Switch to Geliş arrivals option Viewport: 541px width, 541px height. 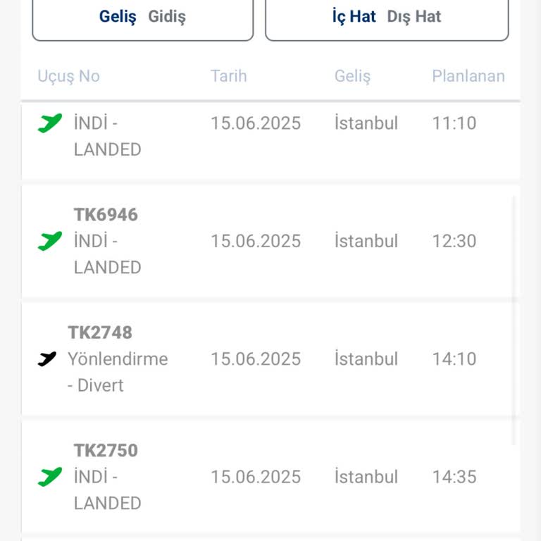point(118,17)
